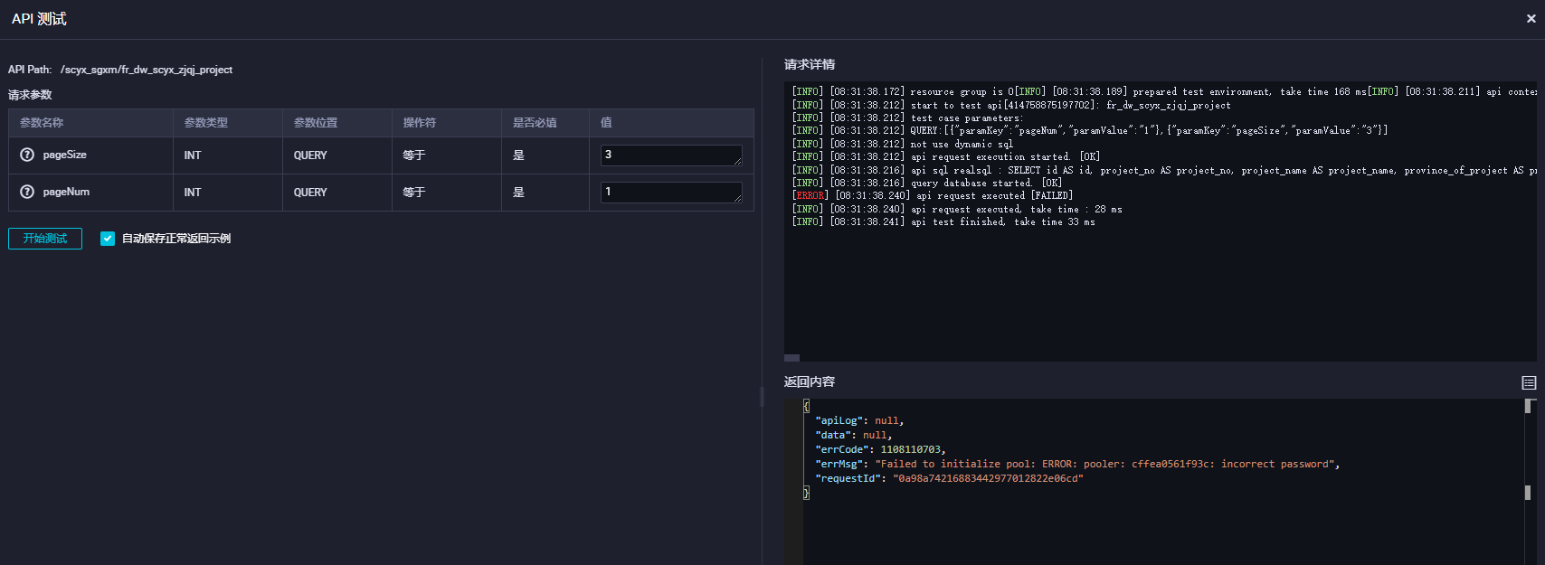Click the pageSize help question icon

[x=27, y=155]
